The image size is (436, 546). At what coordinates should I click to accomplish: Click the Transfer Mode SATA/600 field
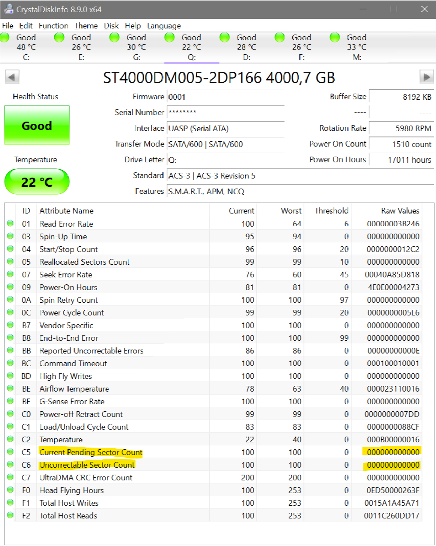click(x=226, y=144)
